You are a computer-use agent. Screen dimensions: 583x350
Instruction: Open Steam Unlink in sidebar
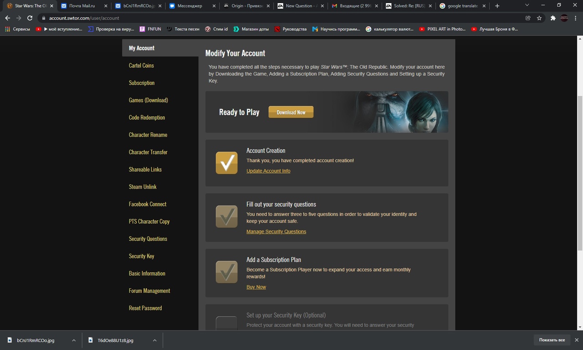[x=143, y=186]
